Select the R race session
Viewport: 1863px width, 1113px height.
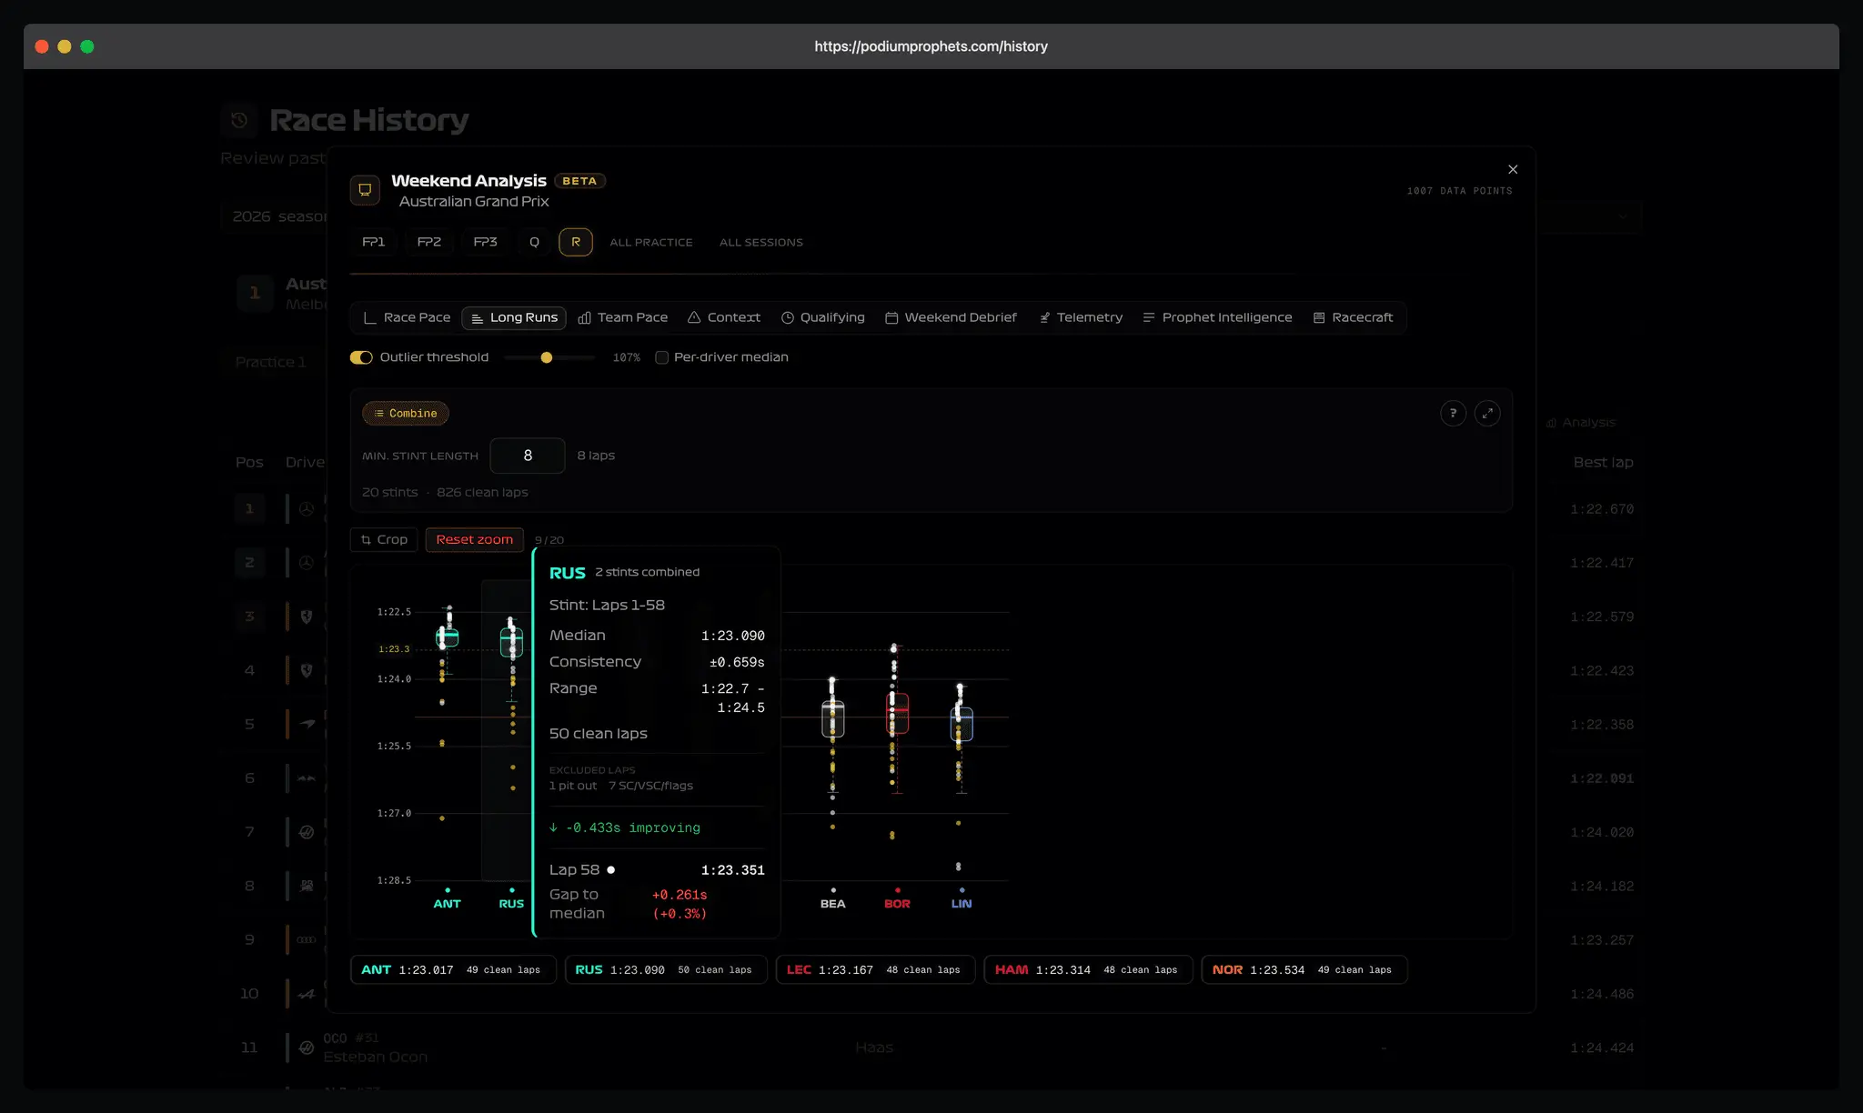pyautogui.click(x=576, y=242)
